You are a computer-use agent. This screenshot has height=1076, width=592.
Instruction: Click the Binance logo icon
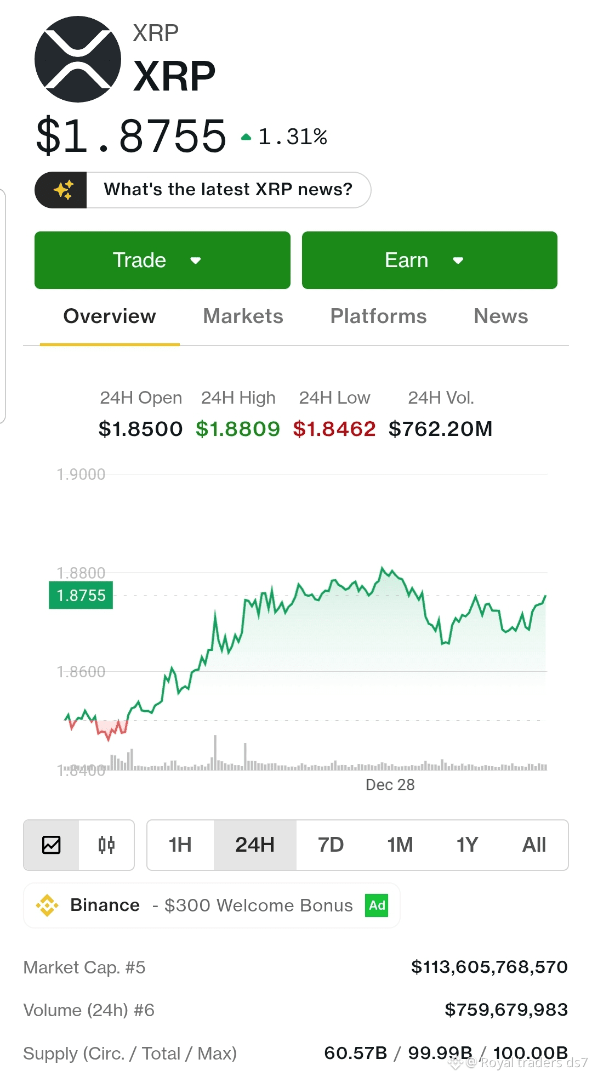tap(47, 905)
